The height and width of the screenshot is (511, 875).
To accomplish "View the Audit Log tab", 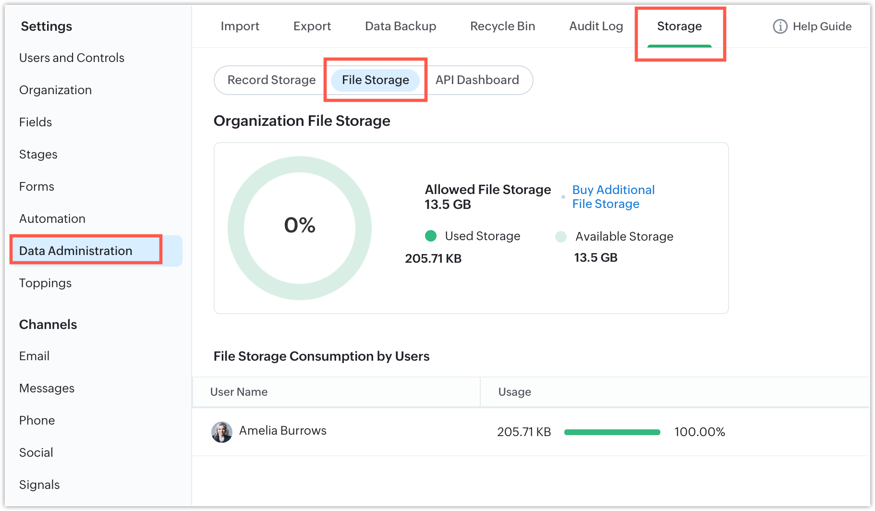I will (x=596, y=26).
